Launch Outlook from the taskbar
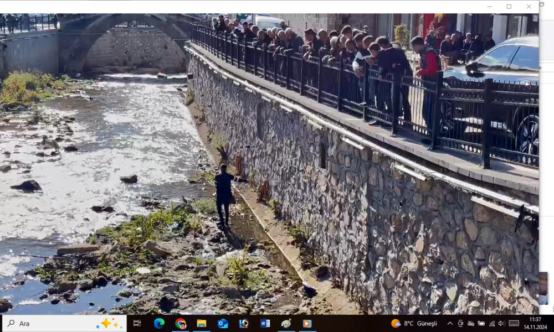The image size is (554, 332). pos(223,324)
